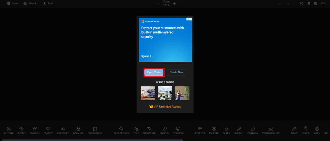This screenshot has width=330, height=141.
Task: Click the language translate icon at top right
Action: click(316, 4)
